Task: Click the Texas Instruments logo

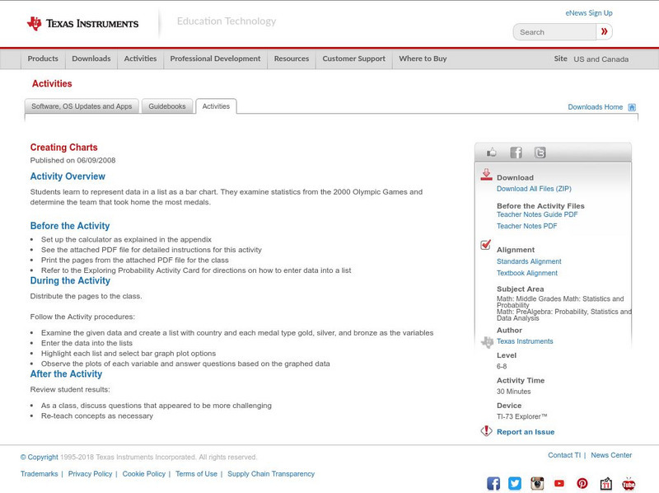Action: [x=82, y=24]
